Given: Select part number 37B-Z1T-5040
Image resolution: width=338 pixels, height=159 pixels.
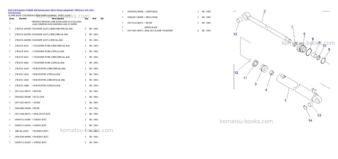Looking at the screenshot, I should 21,63.
